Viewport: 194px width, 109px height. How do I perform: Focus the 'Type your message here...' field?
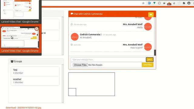pos(109,60)
